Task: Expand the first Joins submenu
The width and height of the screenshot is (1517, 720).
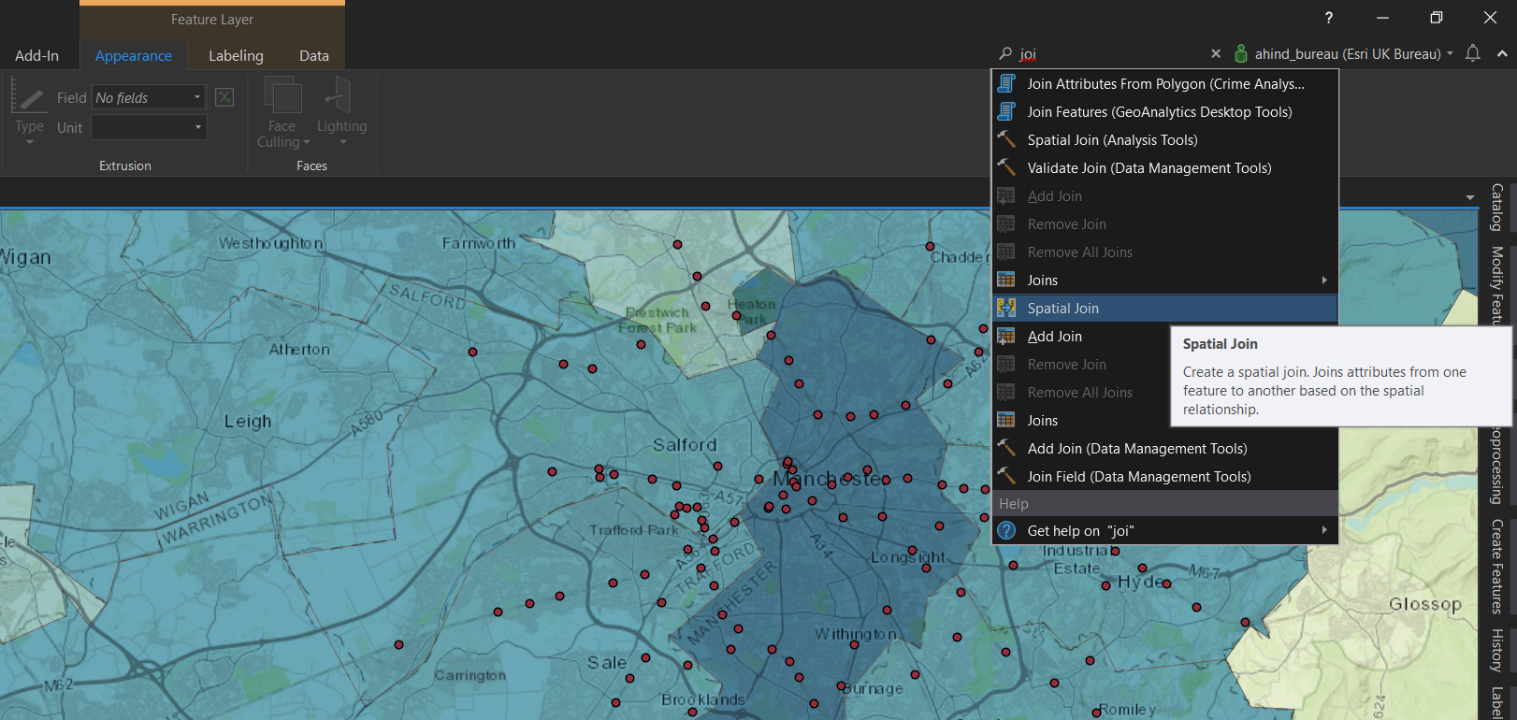Action: click(x=1164, y=281)
